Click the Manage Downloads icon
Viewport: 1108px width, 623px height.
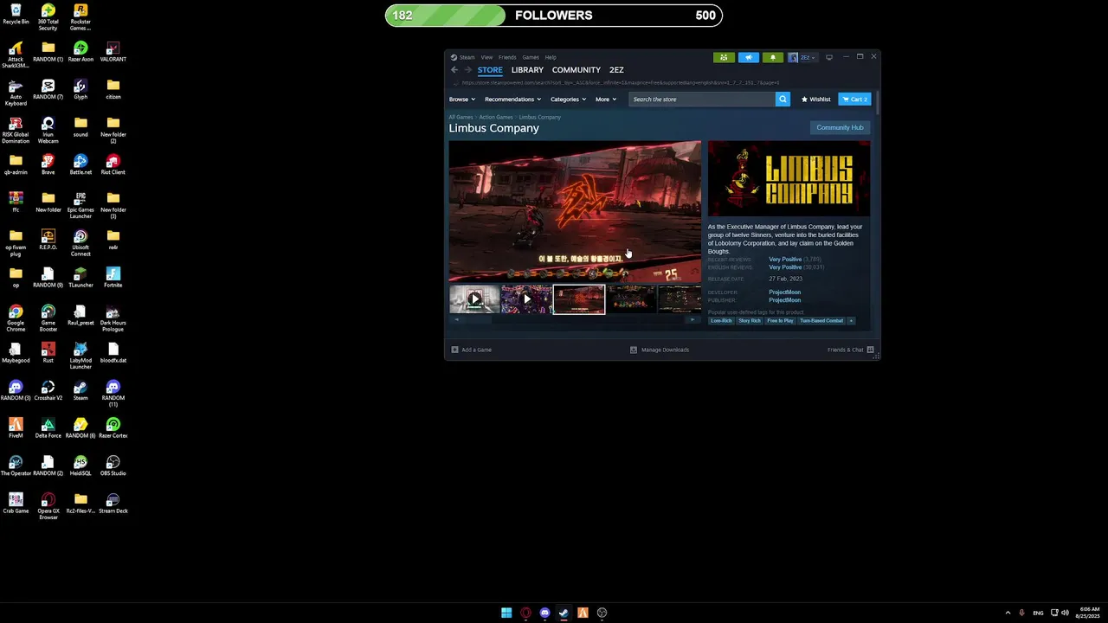tap(634, 350)
